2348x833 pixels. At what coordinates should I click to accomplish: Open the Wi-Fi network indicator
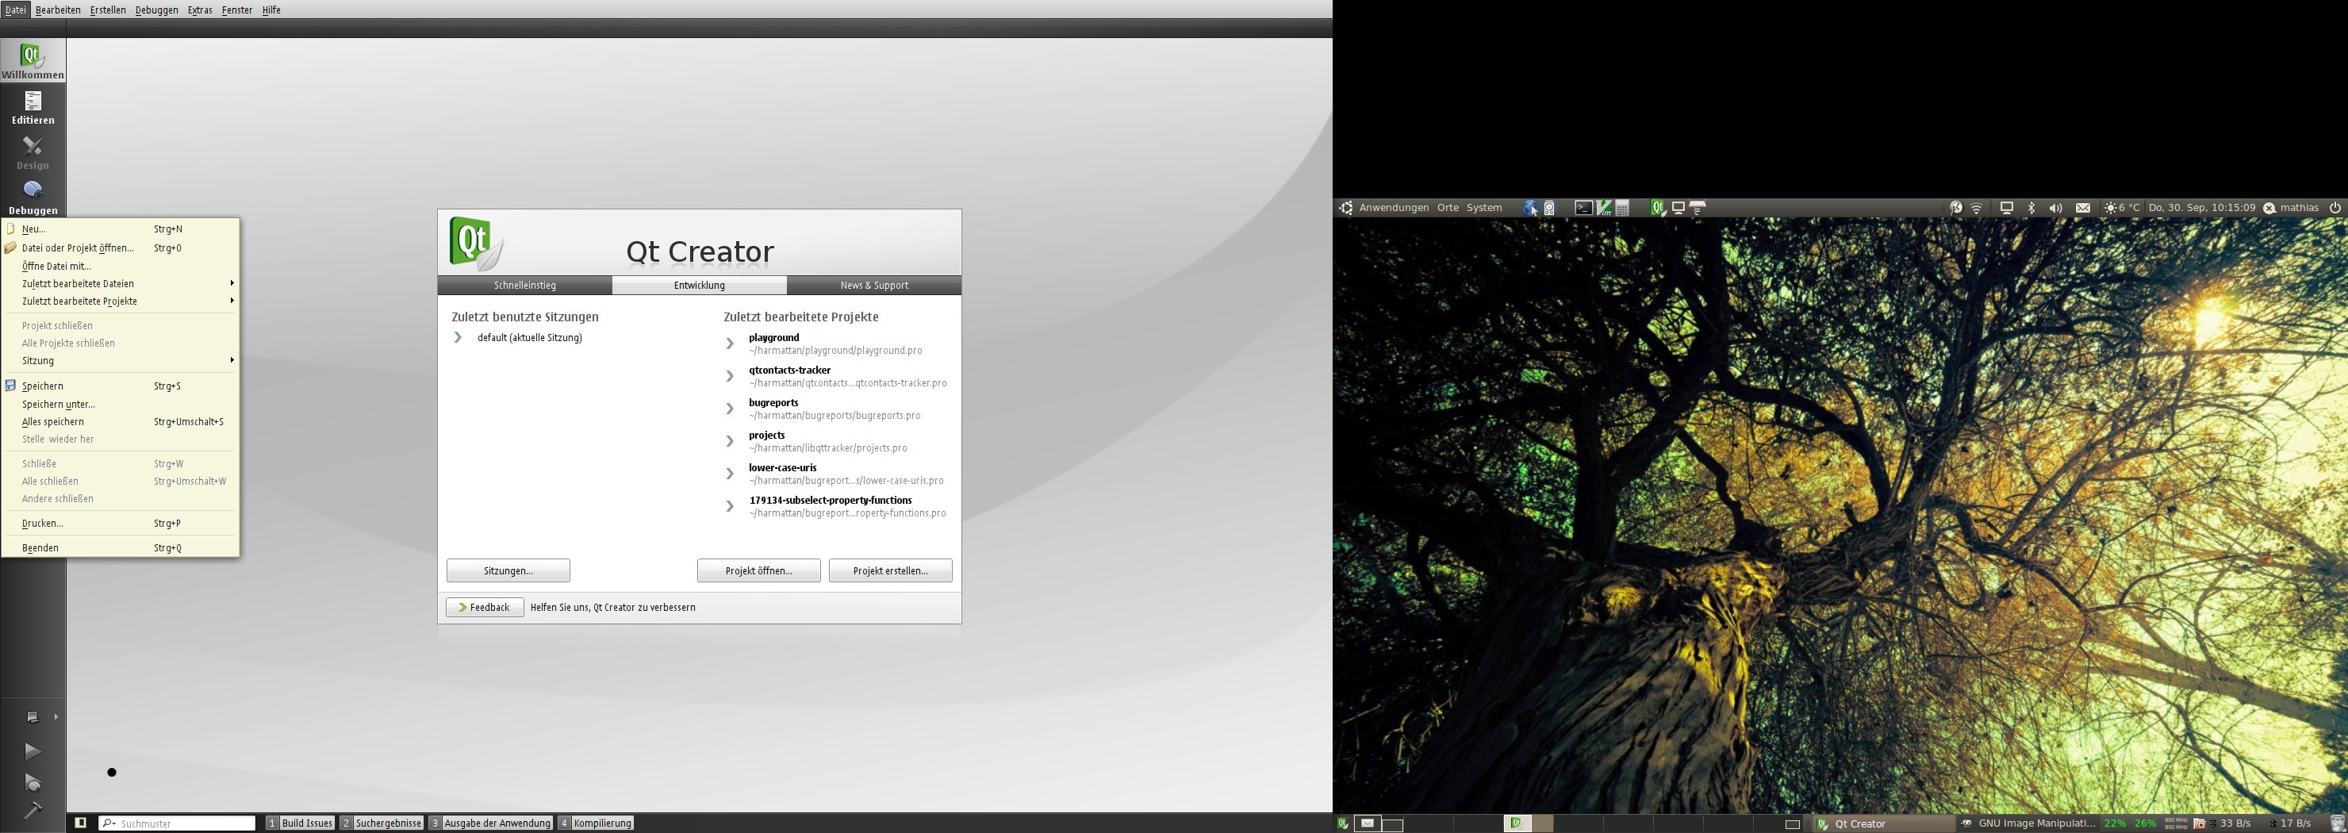[1977, 208]
